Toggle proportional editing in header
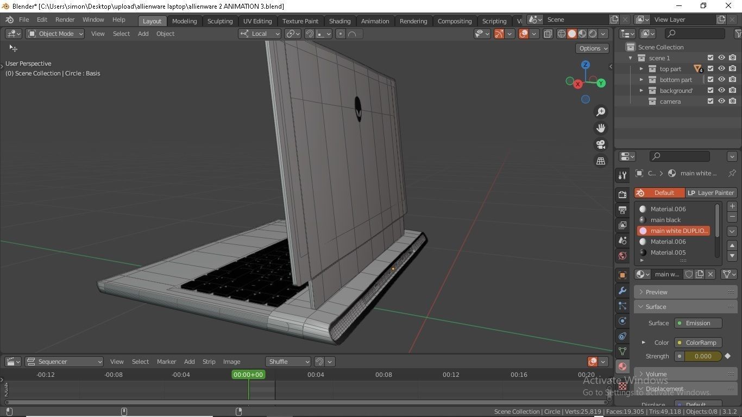 click(340, 34)
